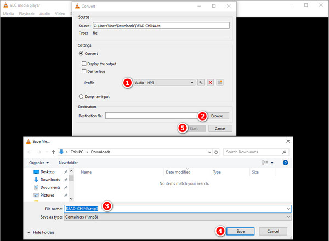The image size is (329, 241).
Task: Go up one folder level in Save file dialog
Action: point(54,152)
